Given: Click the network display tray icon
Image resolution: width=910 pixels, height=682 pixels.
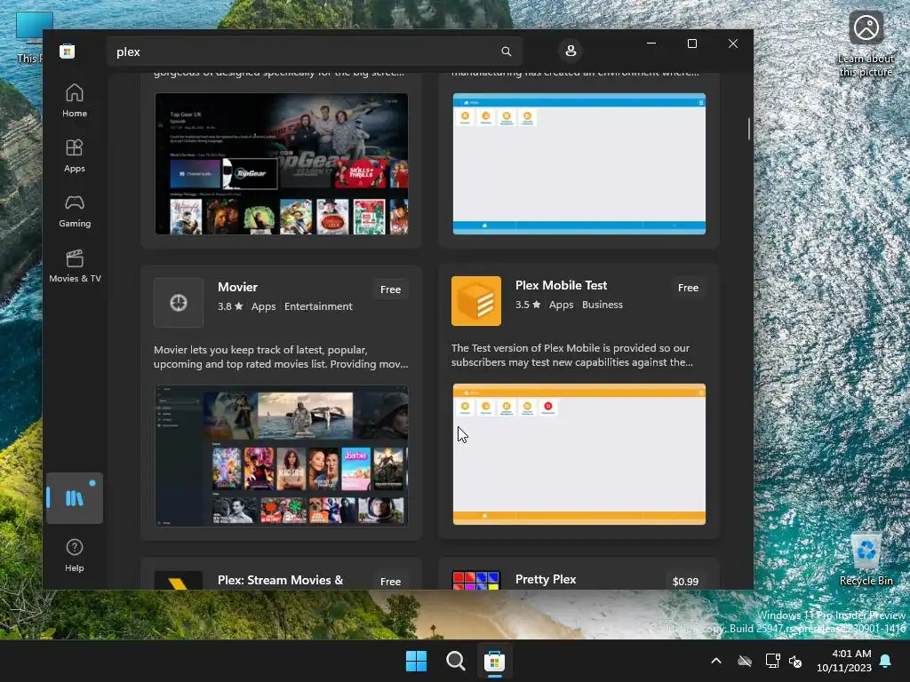Looking at the screenshot, I should click(772, 661).
